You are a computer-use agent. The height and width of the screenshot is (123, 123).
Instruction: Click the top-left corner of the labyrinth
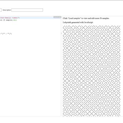(x=63, y=26)
